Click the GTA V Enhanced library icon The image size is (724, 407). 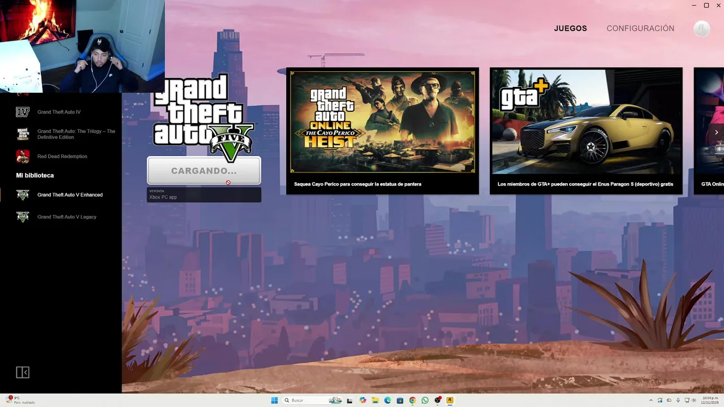click(x=23, y=195)
